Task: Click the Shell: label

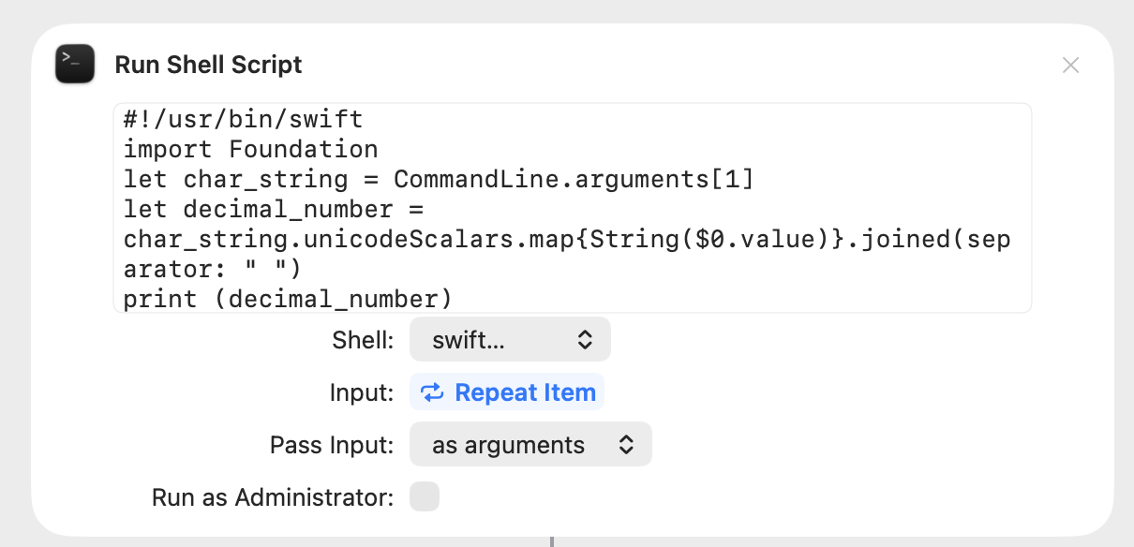Action: coord(363,340)
